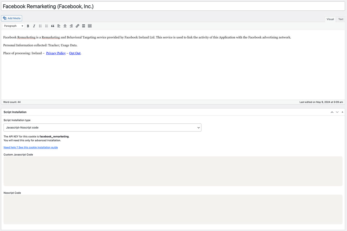Align text to the right
The image size is (347, 231).
[x=71, y=26]
